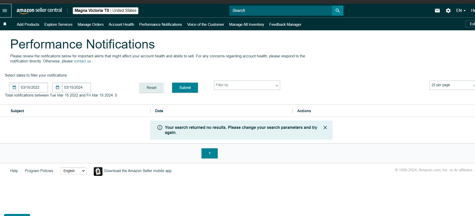Select page 1 pagination button
Screen dimensions: 475x216
210,153
